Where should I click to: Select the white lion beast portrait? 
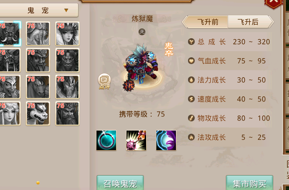click(x=38, y=113)
